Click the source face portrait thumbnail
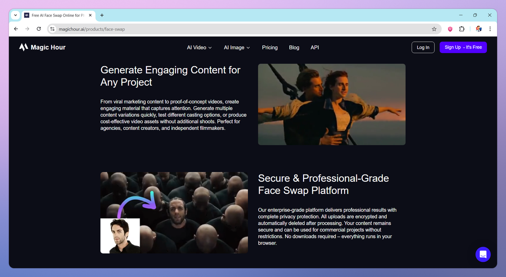506x277 pixels. click(x=120, y=236)
